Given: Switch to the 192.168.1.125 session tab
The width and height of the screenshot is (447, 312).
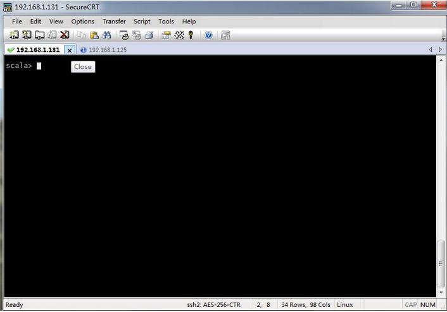Looking at the screenshot, I should 104,50.
